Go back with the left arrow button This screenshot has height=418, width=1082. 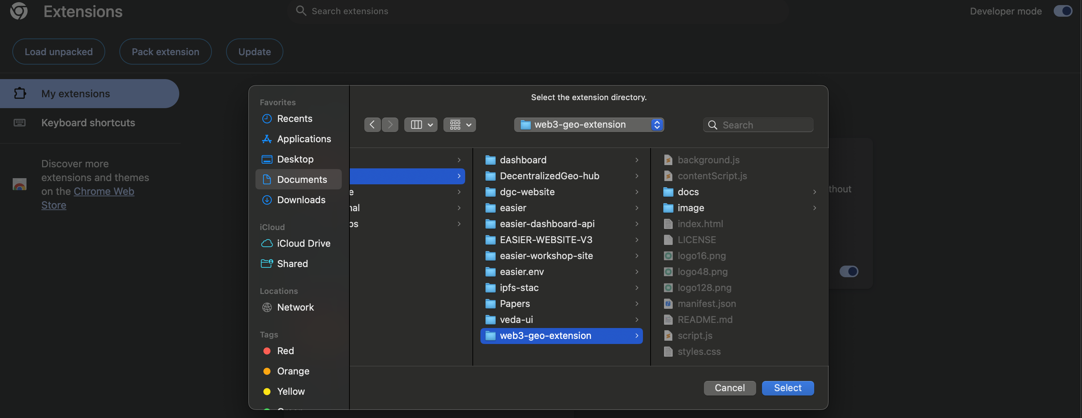(372, 125)
